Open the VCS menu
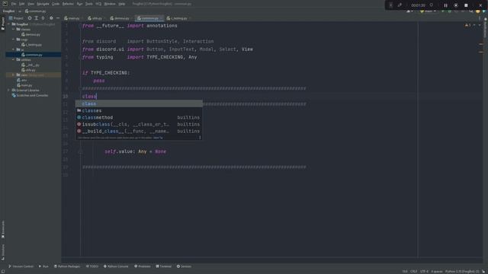Image resolution: width=488 pixels, height=274 pixels. pyautogui.click(x=98, y=4)
